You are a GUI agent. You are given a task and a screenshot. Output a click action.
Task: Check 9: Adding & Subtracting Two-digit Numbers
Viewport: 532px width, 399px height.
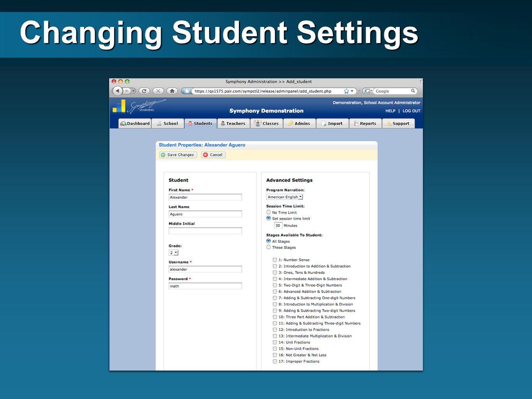click(x=275, y=311)
